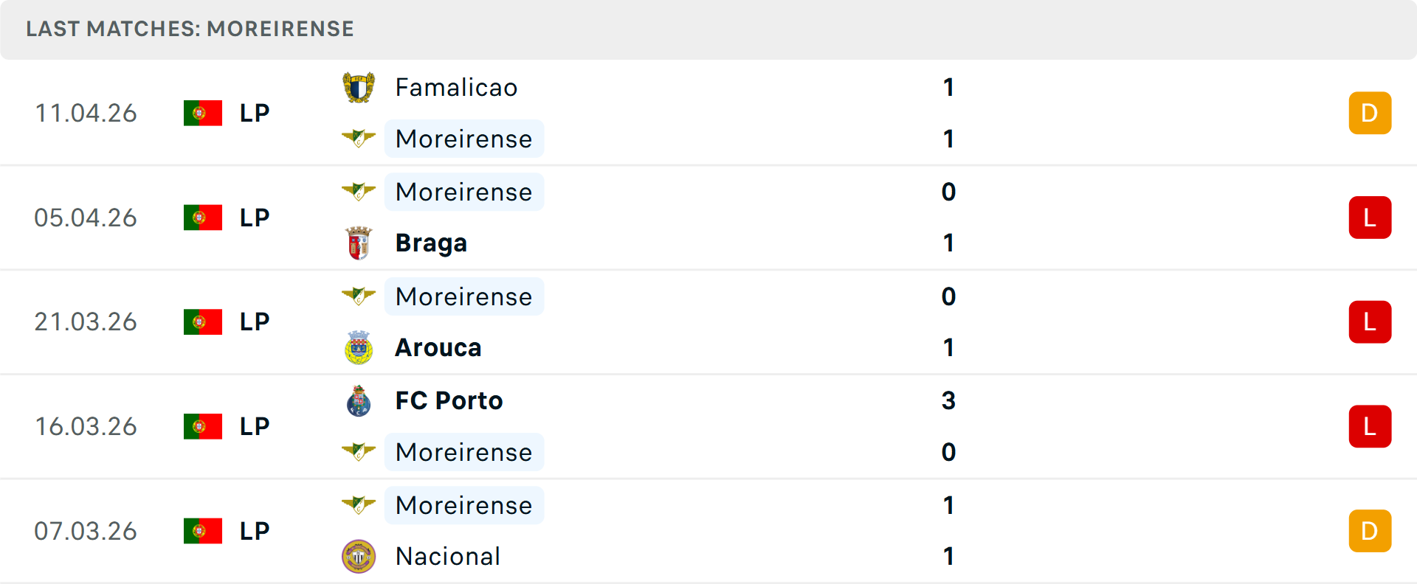1417x584 pixels.
Task: Click the 1-1 score of the Nacional match
Action: [948, 530]
